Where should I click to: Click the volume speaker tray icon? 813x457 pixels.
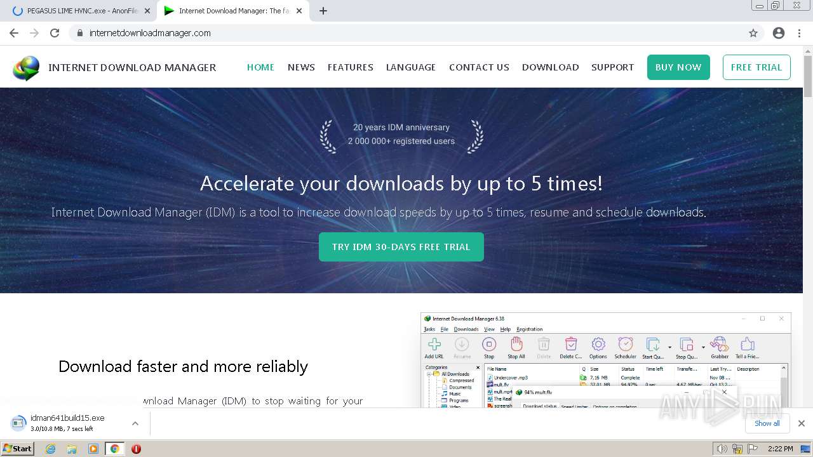click(722, 449)
